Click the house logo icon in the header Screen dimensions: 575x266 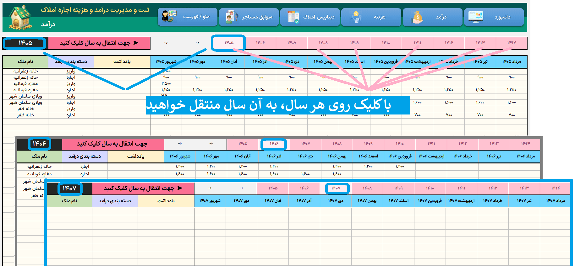click(20, 17)
